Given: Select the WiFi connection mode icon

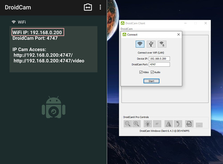Looking at the screenshot, I should point(140,44).
